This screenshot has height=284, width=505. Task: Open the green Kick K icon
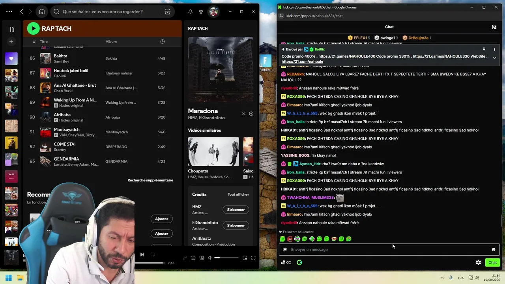click(299, 263)
